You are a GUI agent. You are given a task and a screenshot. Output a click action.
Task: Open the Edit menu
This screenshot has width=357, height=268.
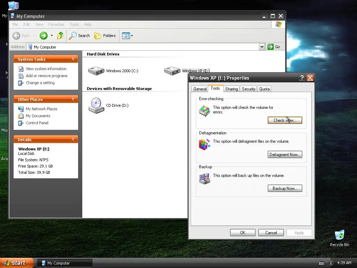(x=26, y=24)
